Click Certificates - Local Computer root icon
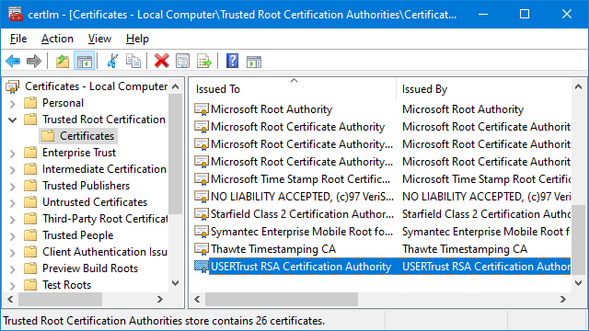The width and height of the screenshot is (589, 331). [x=12, y=86]
